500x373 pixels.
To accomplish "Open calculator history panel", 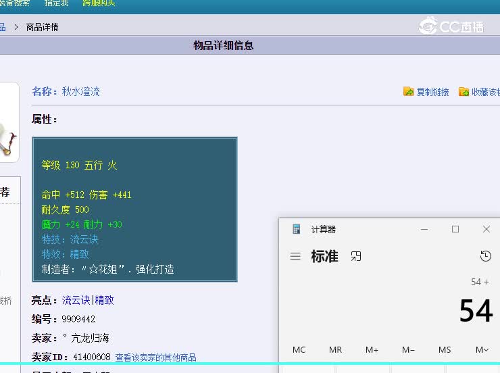I will point(486,256).
